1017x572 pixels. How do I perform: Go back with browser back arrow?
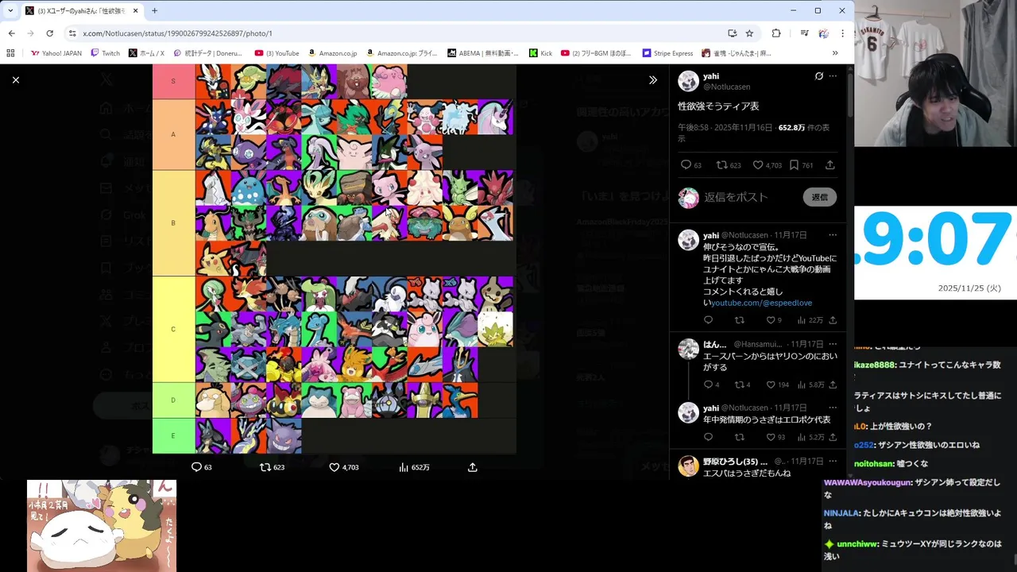tap(11, 33)
